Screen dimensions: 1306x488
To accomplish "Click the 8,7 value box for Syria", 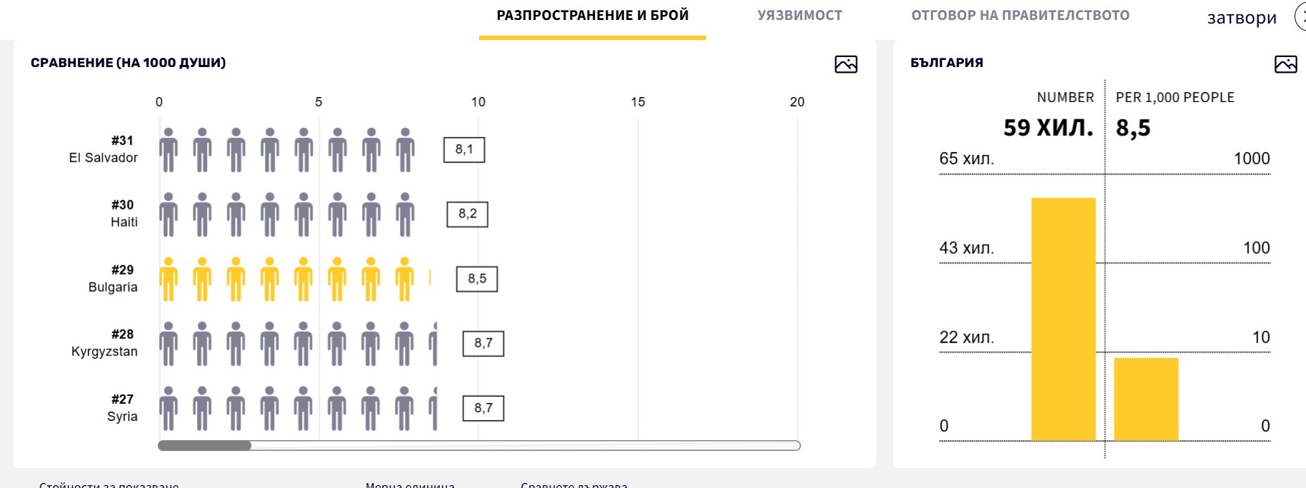I will pyautogui.click(x=483, y=408).
